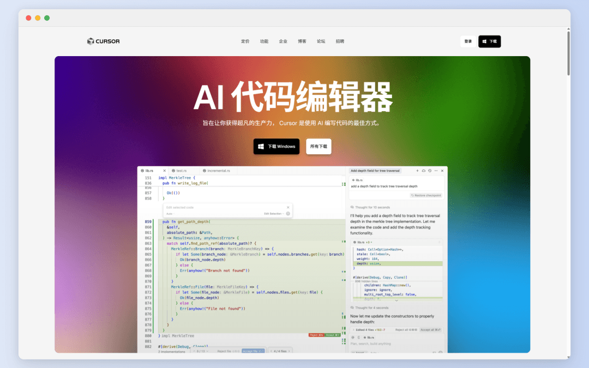The image size is (589, 368).
Task: Expand the Auto model selector
Action: (170, 213)
